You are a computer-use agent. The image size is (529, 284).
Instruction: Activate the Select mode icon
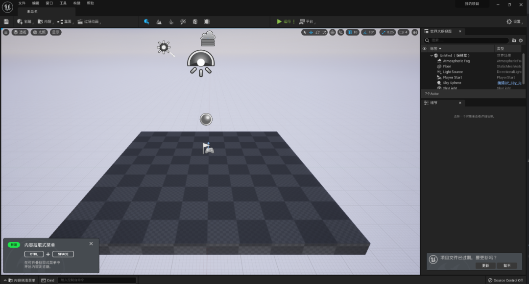(x=146, y=22)
